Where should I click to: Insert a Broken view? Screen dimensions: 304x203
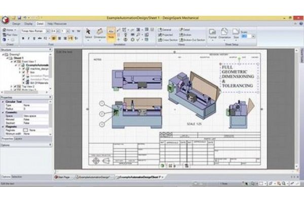185,35
